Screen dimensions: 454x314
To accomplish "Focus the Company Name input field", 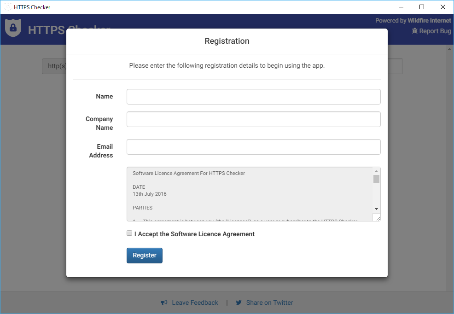I will (253, 119).
